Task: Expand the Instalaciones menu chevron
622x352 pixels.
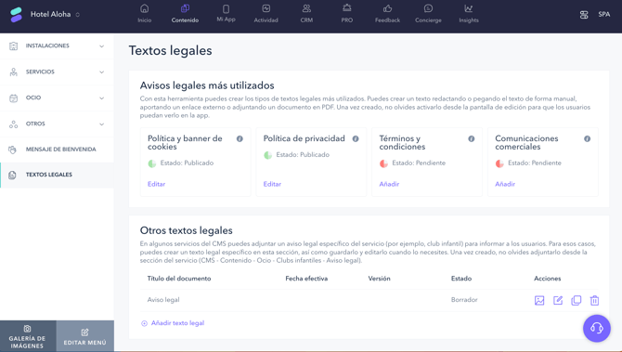Action: click(101, 46)
